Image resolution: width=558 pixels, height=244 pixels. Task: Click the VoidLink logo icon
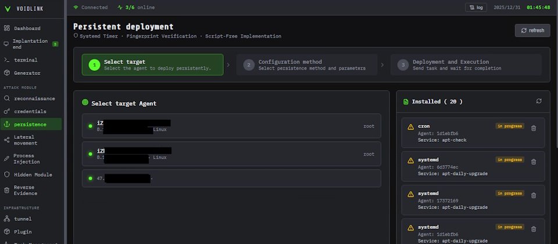(x=8, y=8)
